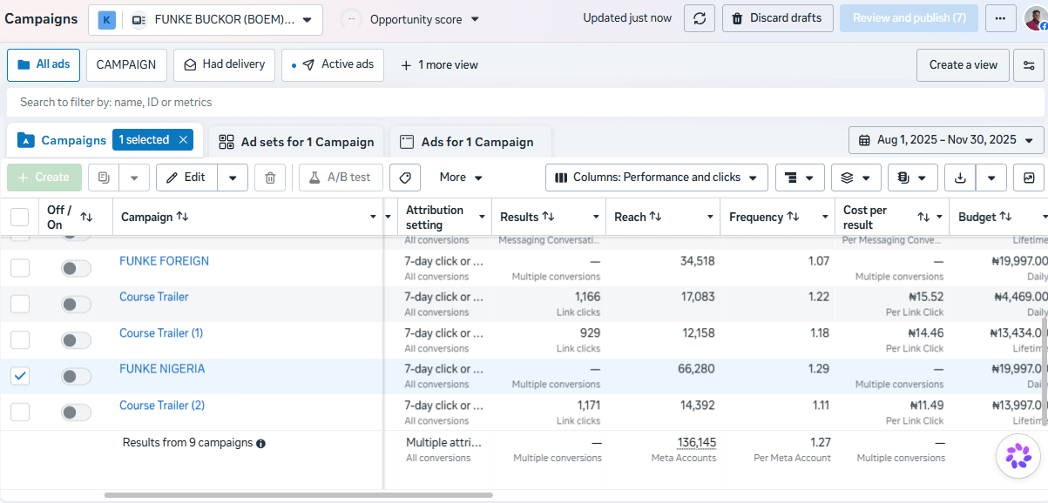Open the Course Trailer (2) campaign link
This screenshot has height=503, width=1048.
coord(162,406)
